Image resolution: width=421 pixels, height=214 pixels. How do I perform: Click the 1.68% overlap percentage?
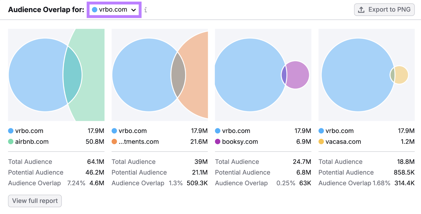click(x=381, y=183)
